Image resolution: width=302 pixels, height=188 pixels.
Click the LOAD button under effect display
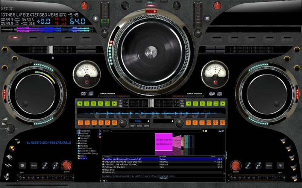[146, 126]
